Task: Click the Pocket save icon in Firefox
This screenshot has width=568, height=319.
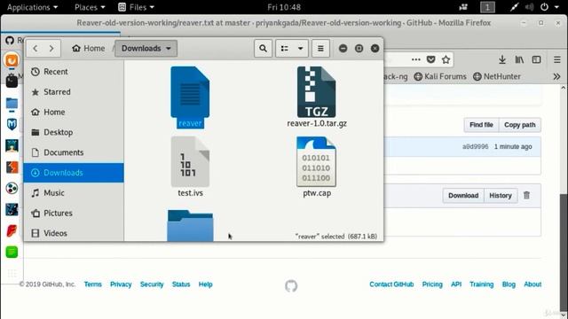Action: point(430,59)
